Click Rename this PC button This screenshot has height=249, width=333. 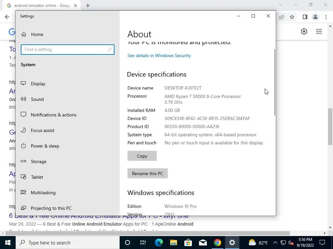click(x=148, y=173)
